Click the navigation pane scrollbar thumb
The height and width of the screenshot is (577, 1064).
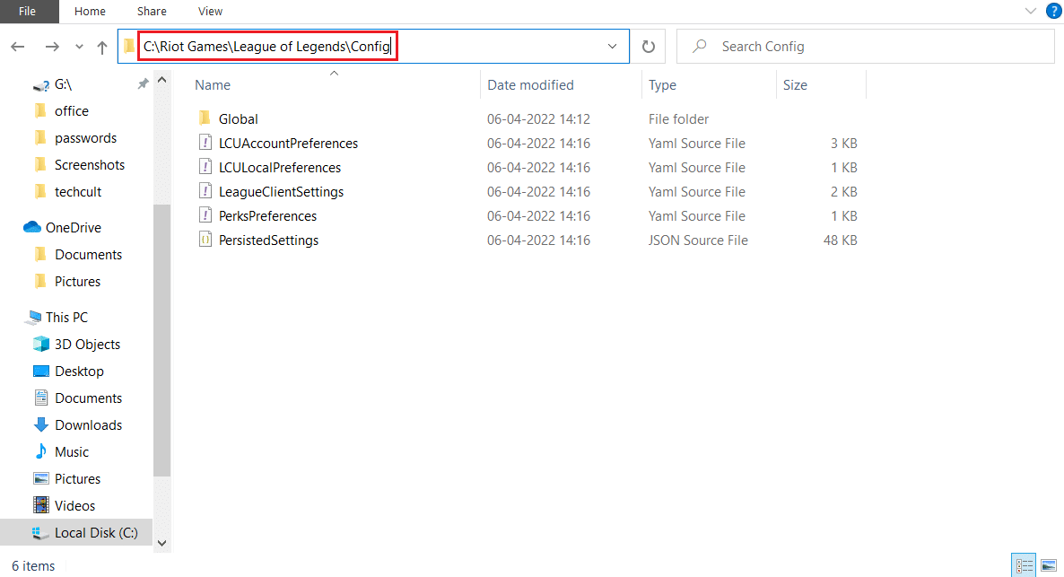(x=162, y=339)
